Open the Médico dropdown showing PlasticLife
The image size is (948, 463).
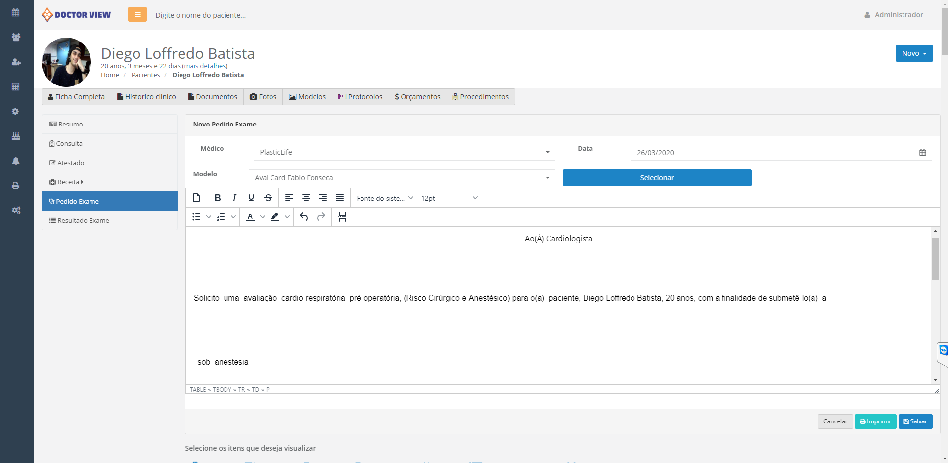click(404, 152)
